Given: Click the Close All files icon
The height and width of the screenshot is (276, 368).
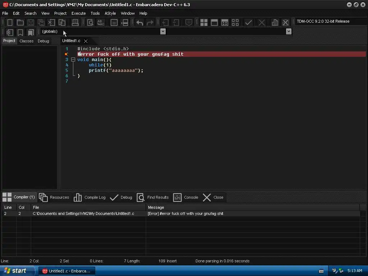Looking at the screenshot, I should pyautogui.click(x=62, y=23).
